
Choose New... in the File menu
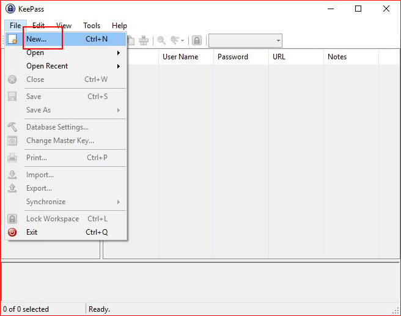coord(66,39)
